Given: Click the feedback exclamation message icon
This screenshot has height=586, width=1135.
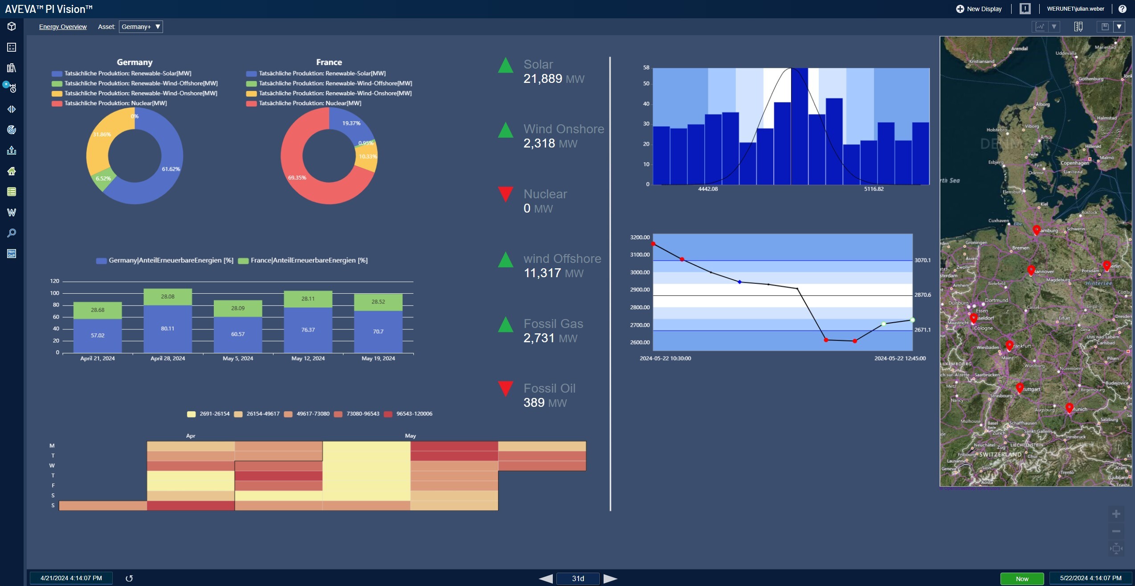Looking at the screenshot, I should pyautogui.click(x=1025, y=9).
